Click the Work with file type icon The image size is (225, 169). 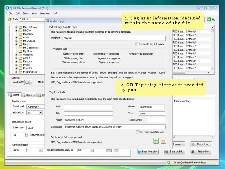(x=27, y=82)
